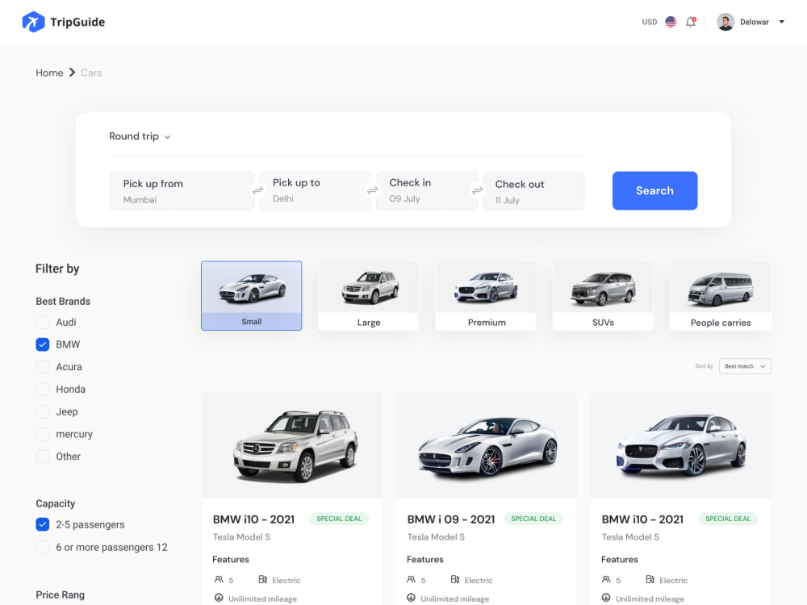Click SPECIAL DEAL badge on BMW i 09

coord(533,519)
